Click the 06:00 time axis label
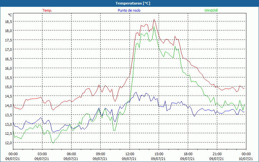 71,154
